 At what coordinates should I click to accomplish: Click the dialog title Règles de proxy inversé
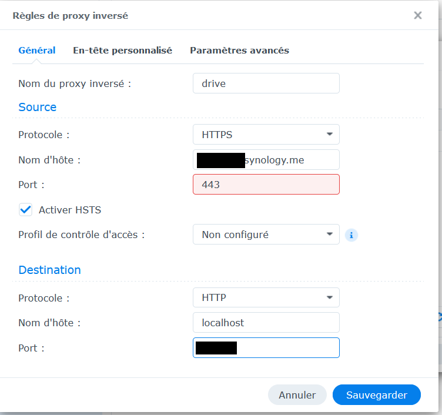pos(71,16)
